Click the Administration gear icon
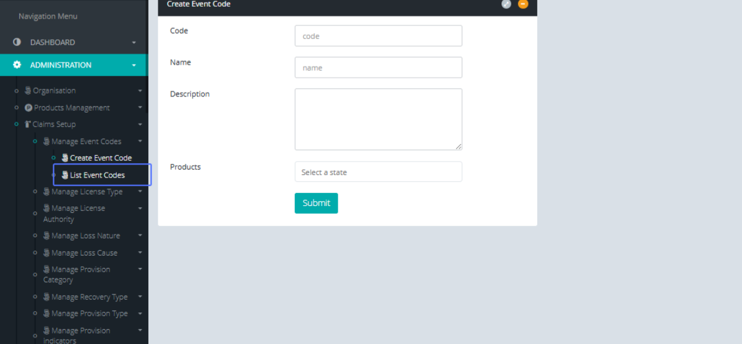This screenshot has height=344, width=742. [x=17, y=65]
